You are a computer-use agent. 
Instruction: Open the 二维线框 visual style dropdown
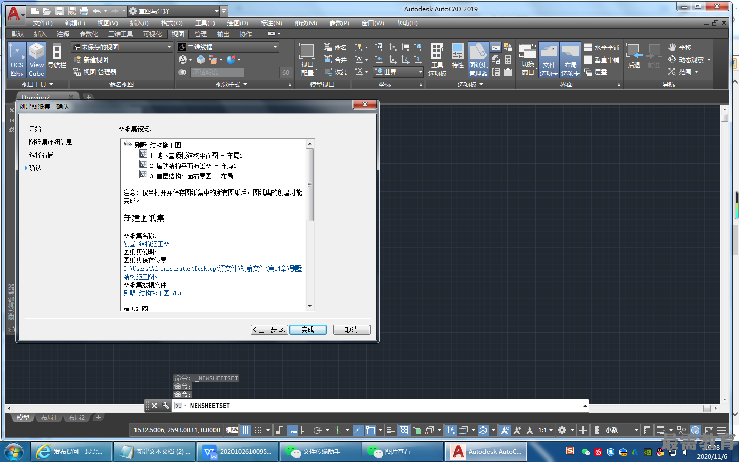click(228, 47)
